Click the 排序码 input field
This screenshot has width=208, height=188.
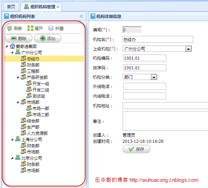145,68
